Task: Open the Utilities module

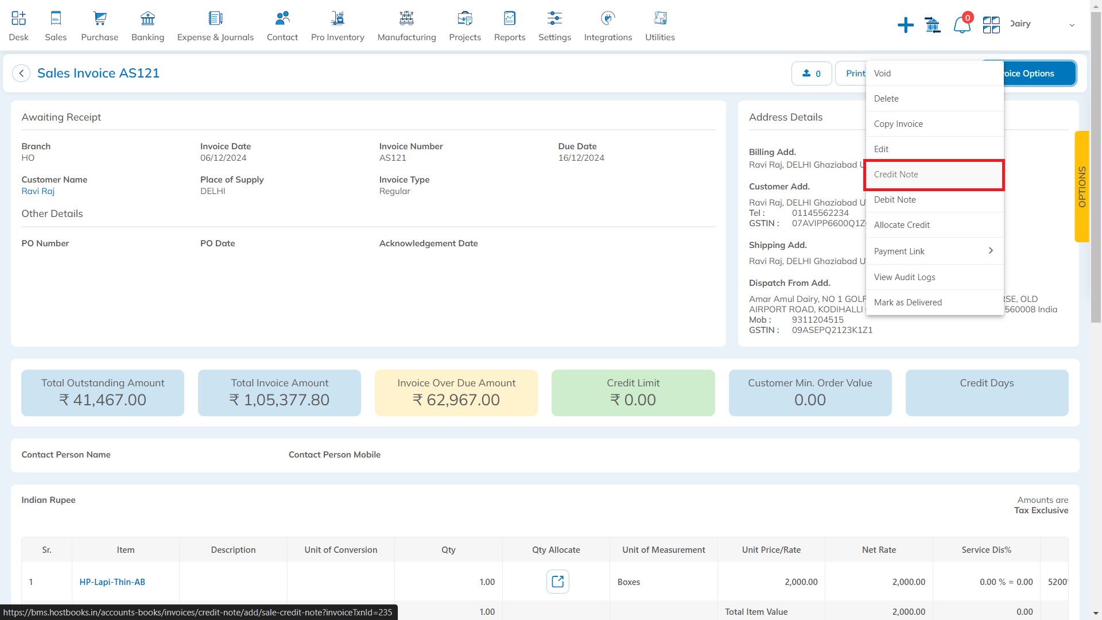Action: click(x=660, y=26)
